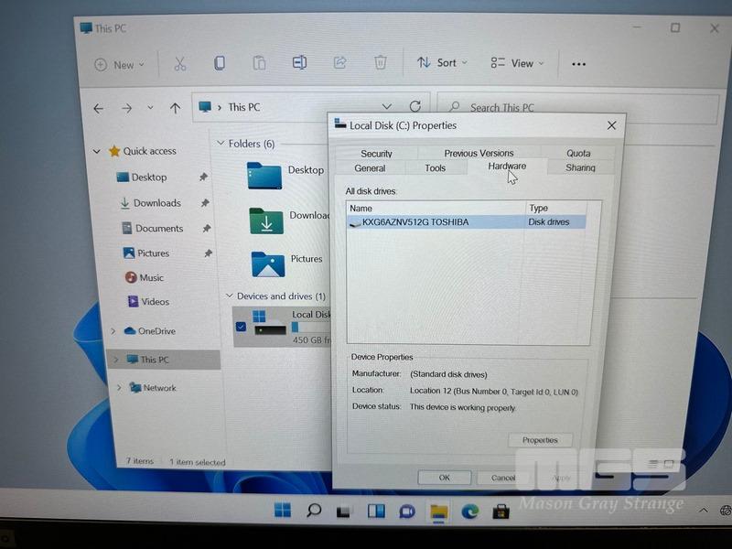The image size is (732, 549).
Task: Open Microsoft Edge from the taskbar
Action: coord(470,511)
